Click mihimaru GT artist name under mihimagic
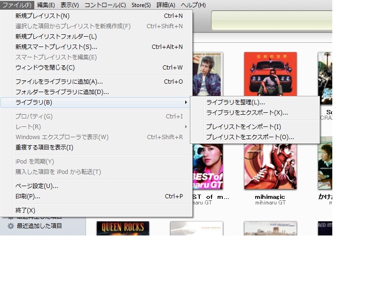Viewport: 376px width, 282px height. coord(270,203)
